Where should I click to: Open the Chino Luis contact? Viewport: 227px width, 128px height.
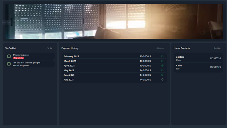tap(198, 67)
